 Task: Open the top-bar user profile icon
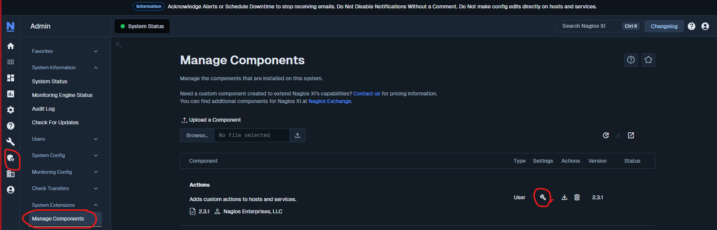click(705, 26)
